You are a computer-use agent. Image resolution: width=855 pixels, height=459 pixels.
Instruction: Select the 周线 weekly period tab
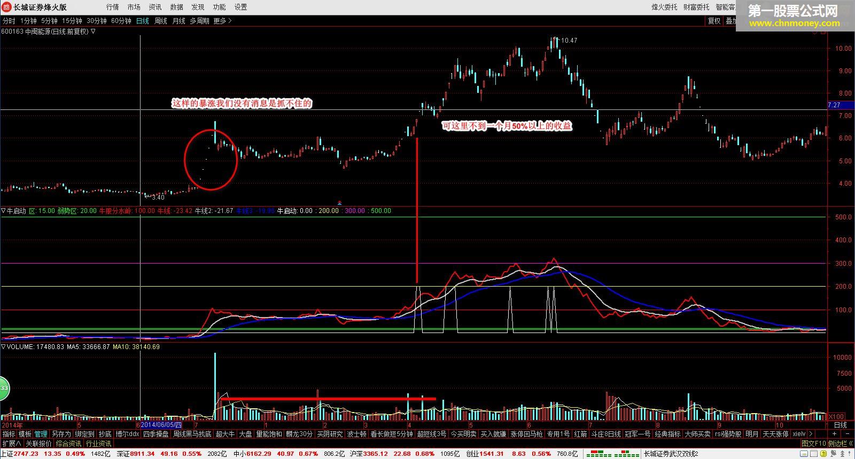point(160,21)
